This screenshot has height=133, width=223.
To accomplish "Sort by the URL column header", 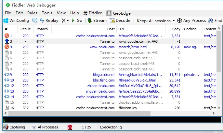I will (x=141, y=29).
